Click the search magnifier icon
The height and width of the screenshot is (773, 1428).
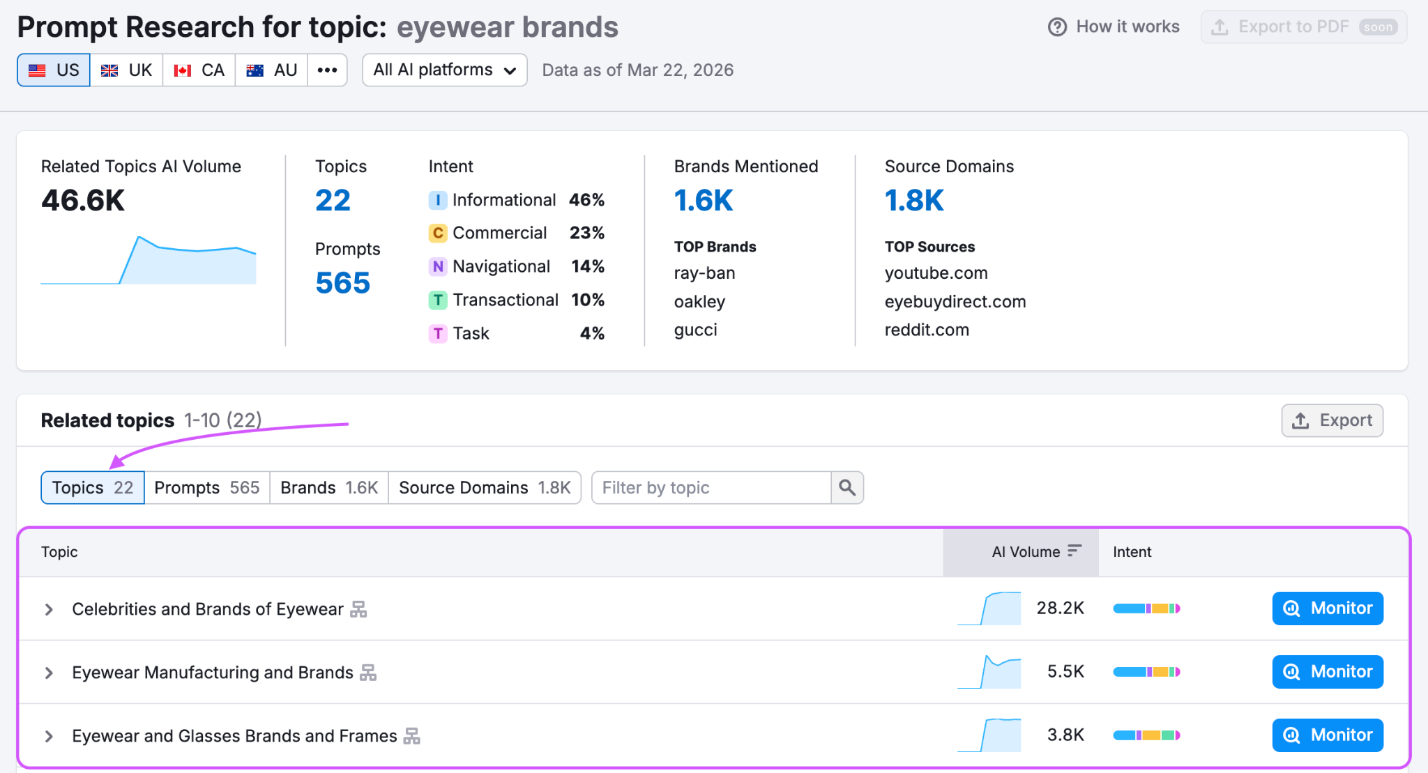click(847, 488)
